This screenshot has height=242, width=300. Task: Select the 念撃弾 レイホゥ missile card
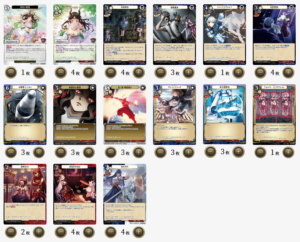[x=25, y=115]
